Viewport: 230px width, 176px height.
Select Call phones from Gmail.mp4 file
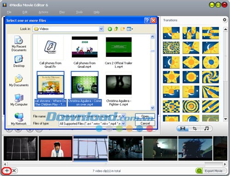click(x=85, y=52)
